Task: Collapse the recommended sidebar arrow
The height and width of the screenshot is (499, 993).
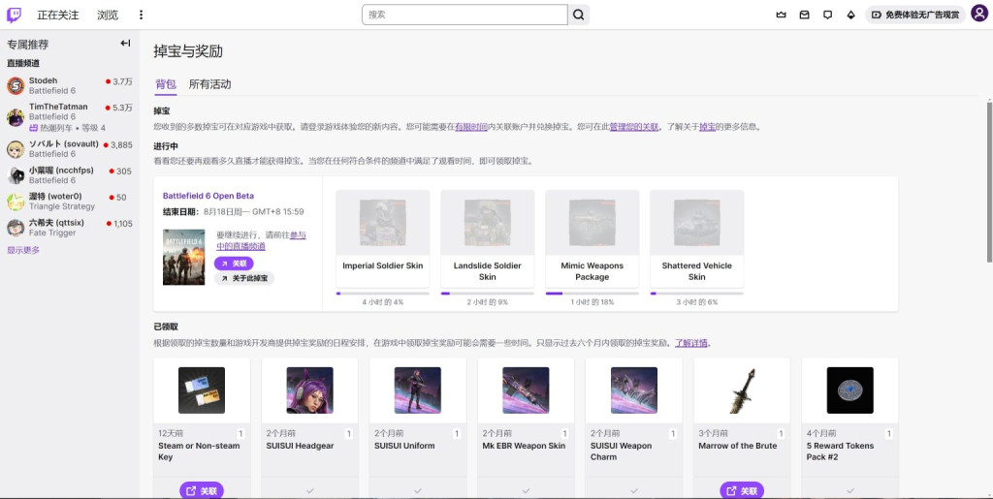Action: (125, 44)
